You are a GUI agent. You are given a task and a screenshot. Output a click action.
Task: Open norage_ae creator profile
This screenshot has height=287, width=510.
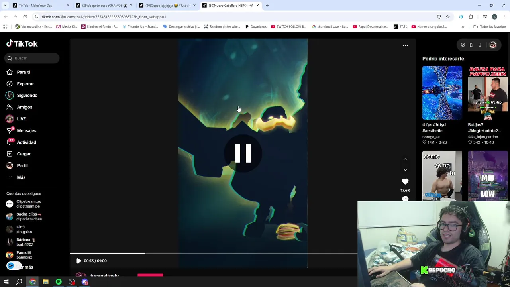pyautogui.click(x=431, y=137)
